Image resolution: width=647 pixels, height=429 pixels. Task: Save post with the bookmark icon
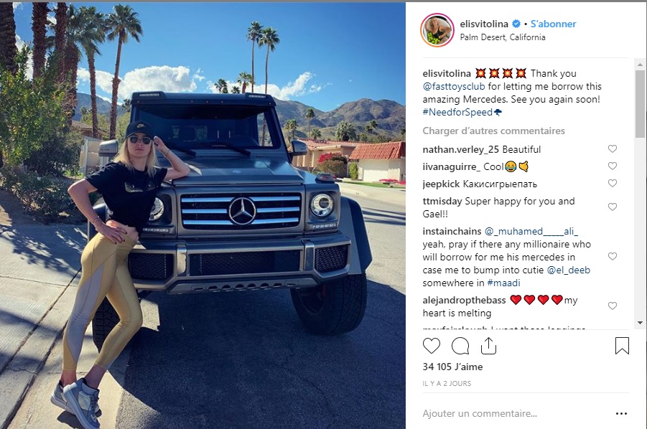622,345
